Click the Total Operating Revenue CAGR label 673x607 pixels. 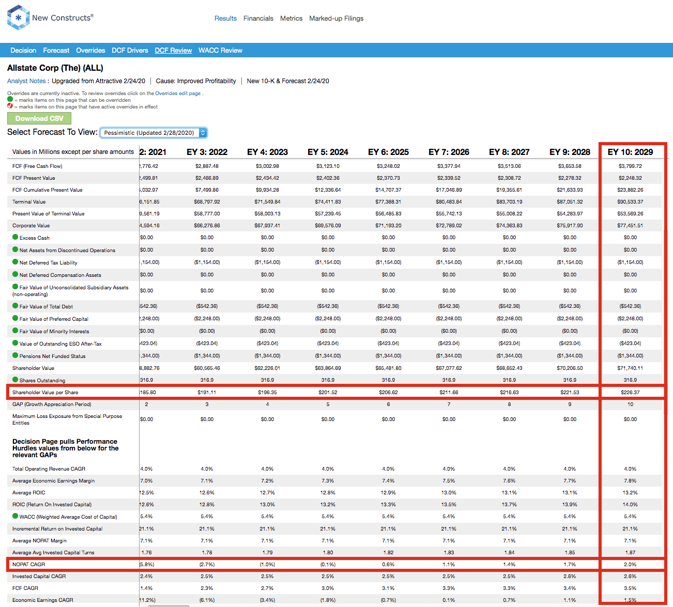(x=49, y=469)
